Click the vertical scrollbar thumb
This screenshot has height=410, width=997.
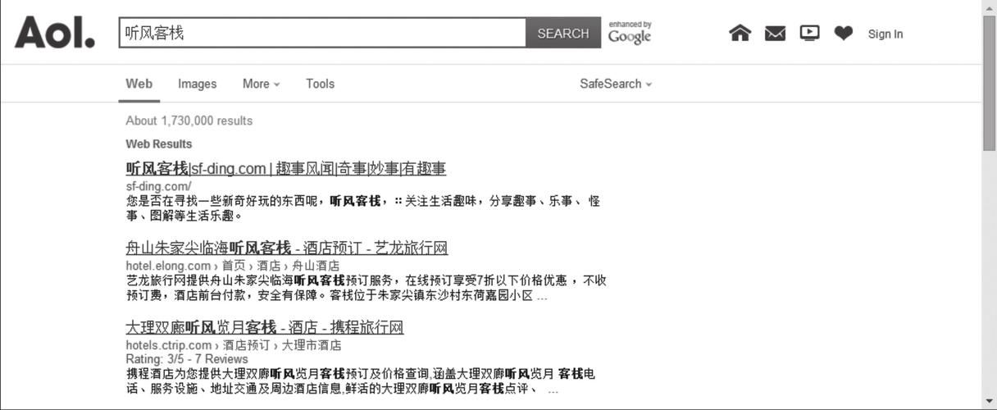click(990, 82)
